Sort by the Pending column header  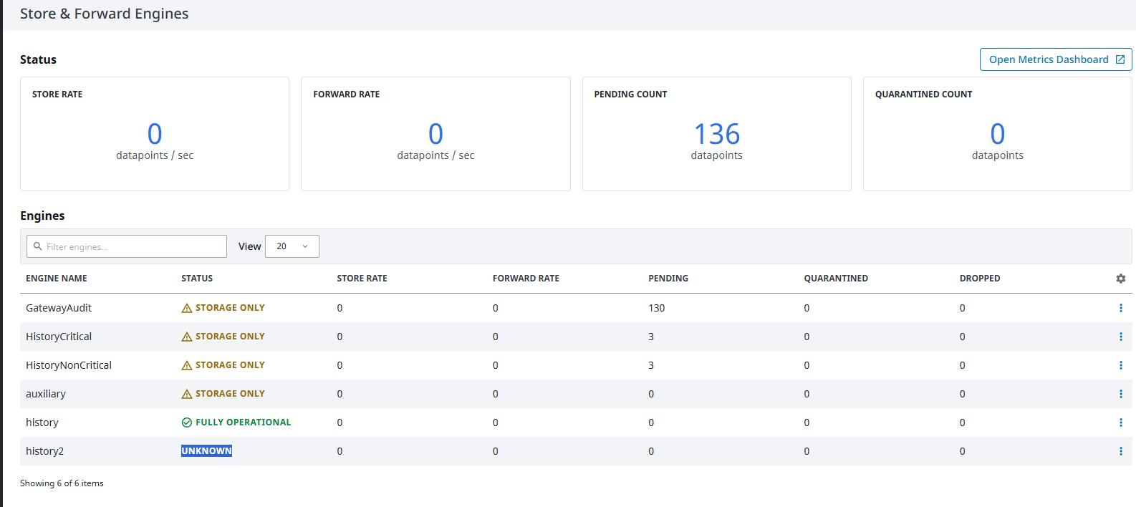(668, 279)
